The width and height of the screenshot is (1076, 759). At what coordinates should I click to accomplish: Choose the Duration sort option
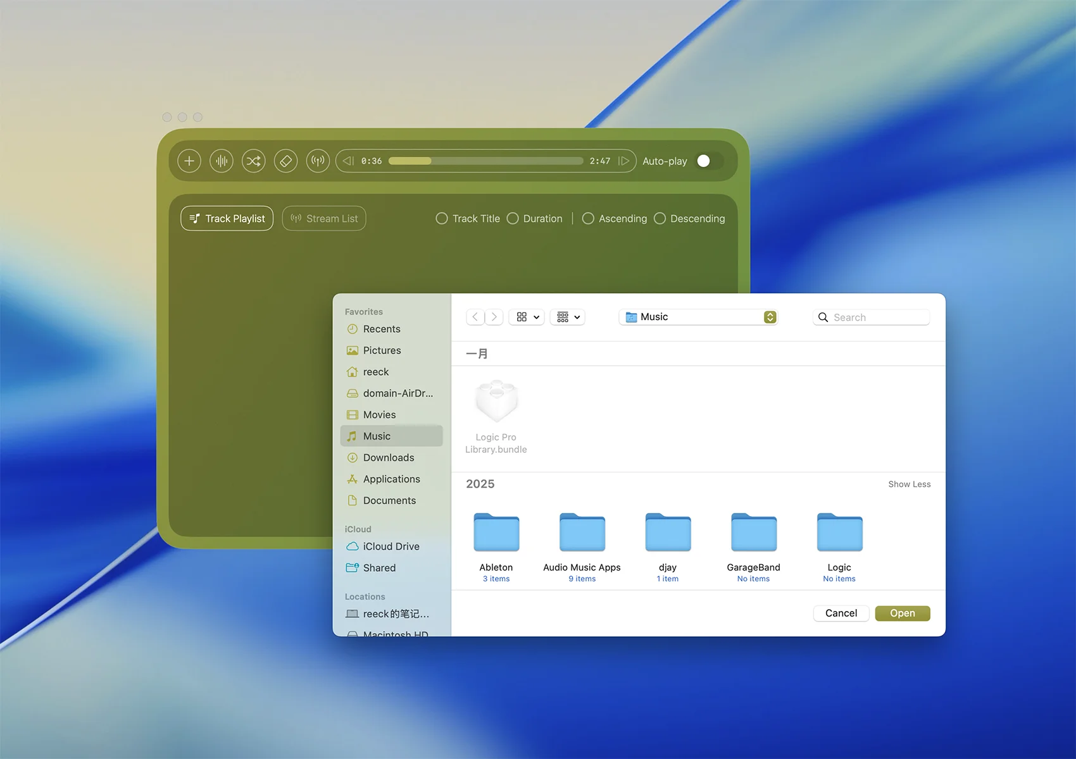pos(513,218)
